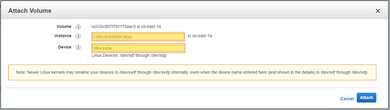Viewport: 390px width, 110px height.
Task: Click the Linux Devices hint under Device
Action: pyautogui.click(x=129, y=55)
